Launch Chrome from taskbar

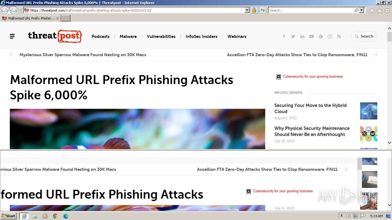click(55, 216)
